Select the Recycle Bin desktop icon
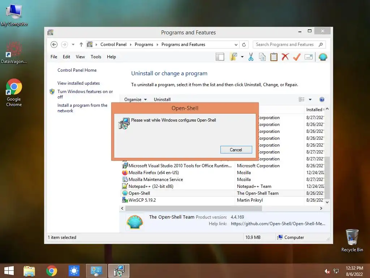The image size is (370, 278). 352,240
